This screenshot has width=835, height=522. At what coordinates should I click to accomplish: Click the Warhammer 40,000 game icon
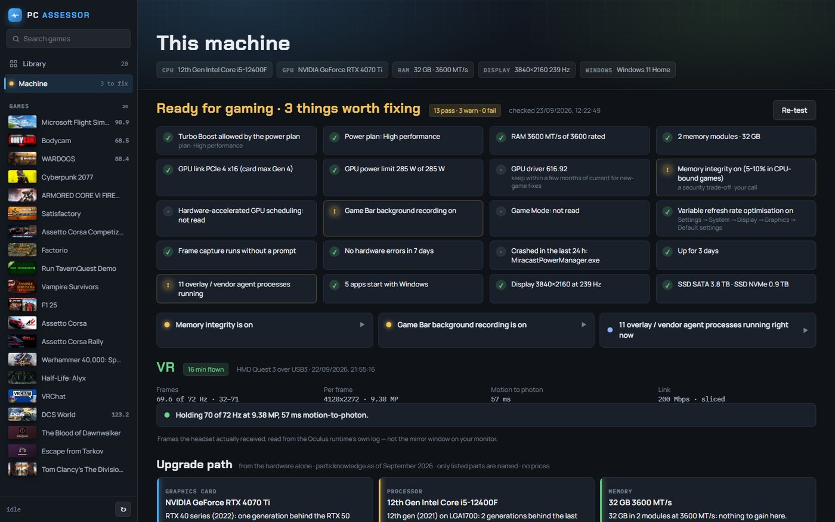click(x=22, y=360)
